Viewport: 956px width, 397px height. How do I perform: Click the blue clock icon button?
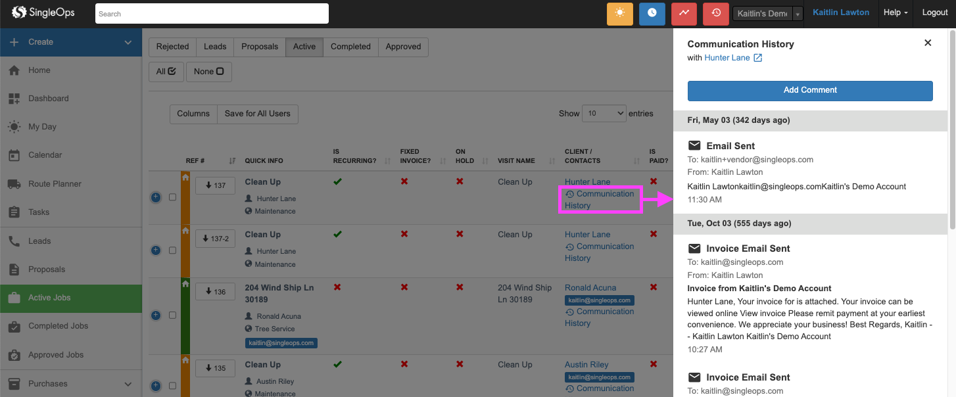point(652,13)
